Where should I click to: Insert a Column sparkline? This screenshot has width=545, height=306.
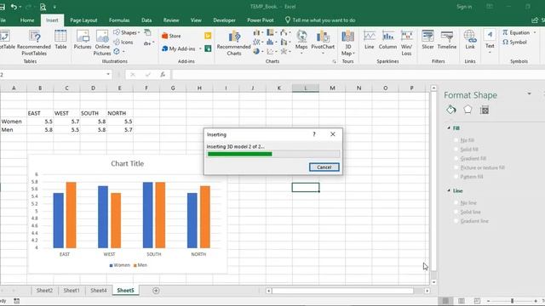[387, 40]
